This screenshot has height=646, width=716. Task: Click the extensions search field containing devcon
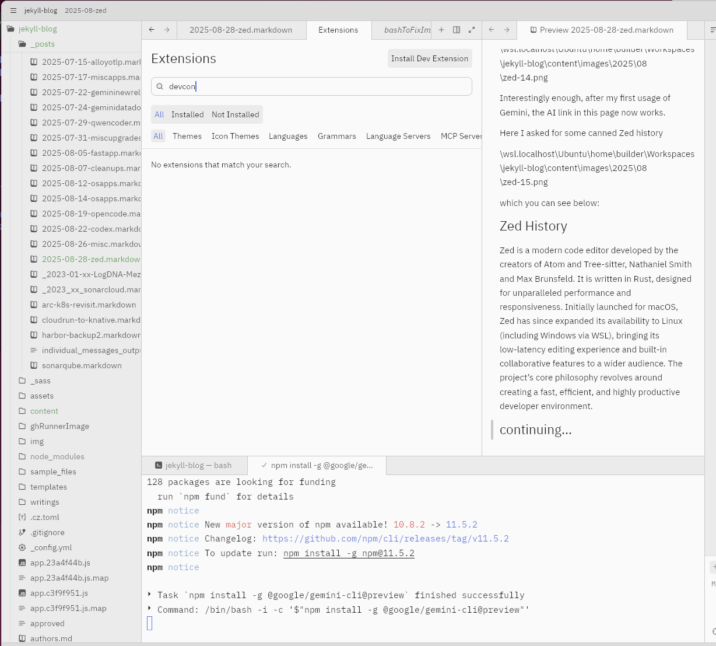311,86
